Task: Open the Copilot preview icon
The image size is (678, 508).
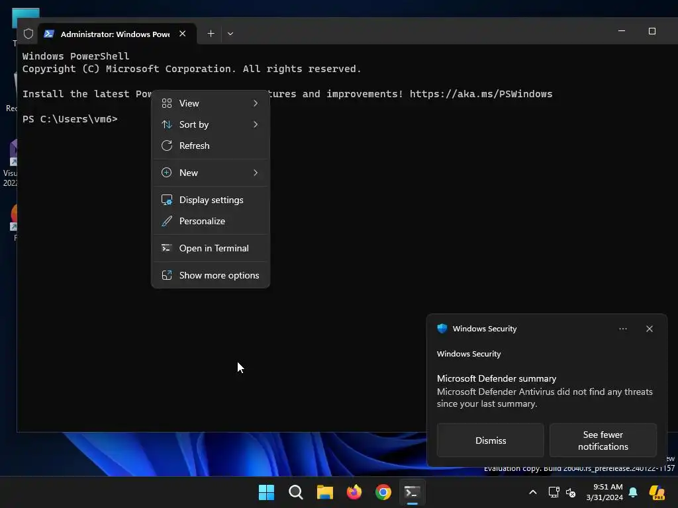Action: coord(657,492)
